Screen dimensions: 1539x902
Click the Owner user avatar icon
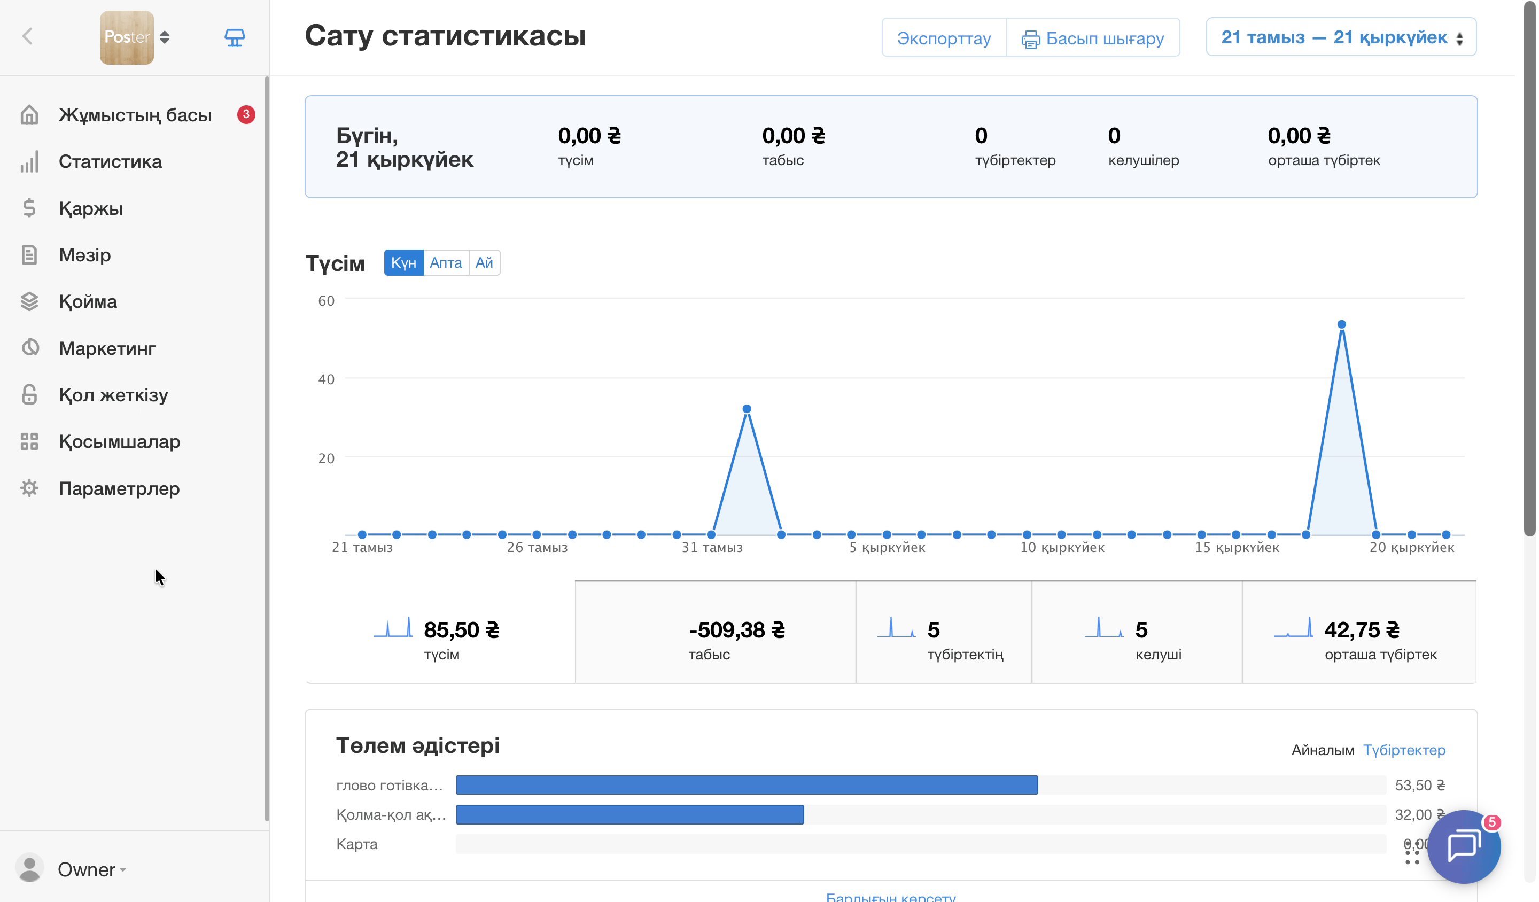[29, 868]
